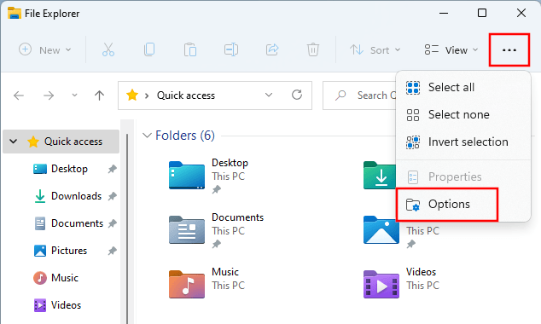Viewport: 541px width, 324px height.
Task: Minimize the File Explorer window
Action: tap(444, 13)
